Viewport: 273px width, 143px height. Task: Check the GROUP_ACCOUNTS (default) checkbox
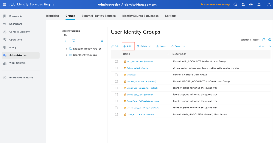(x=117, y=81)
